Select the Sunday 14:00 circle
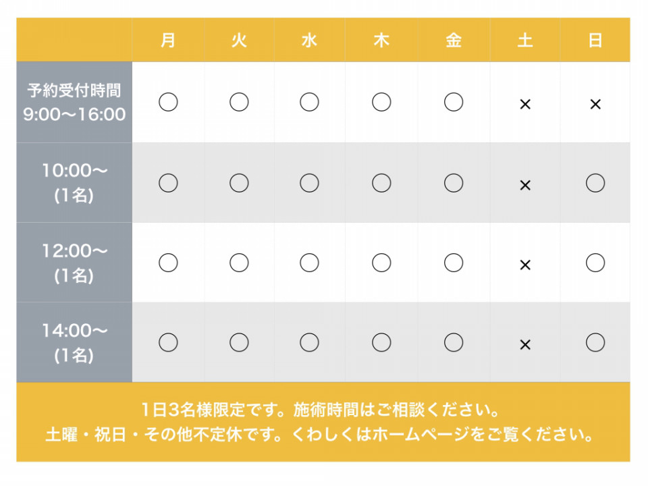 click(x=595, y=342)
